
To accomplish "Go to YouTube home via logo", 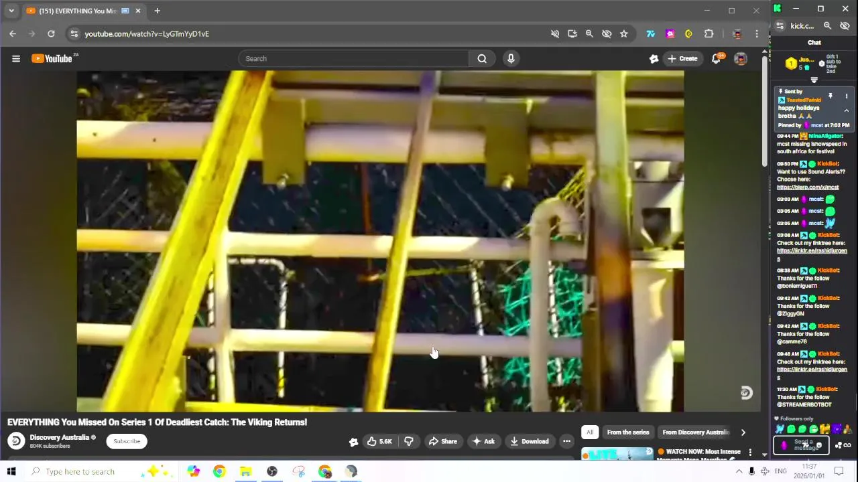I will click(52, 58).
